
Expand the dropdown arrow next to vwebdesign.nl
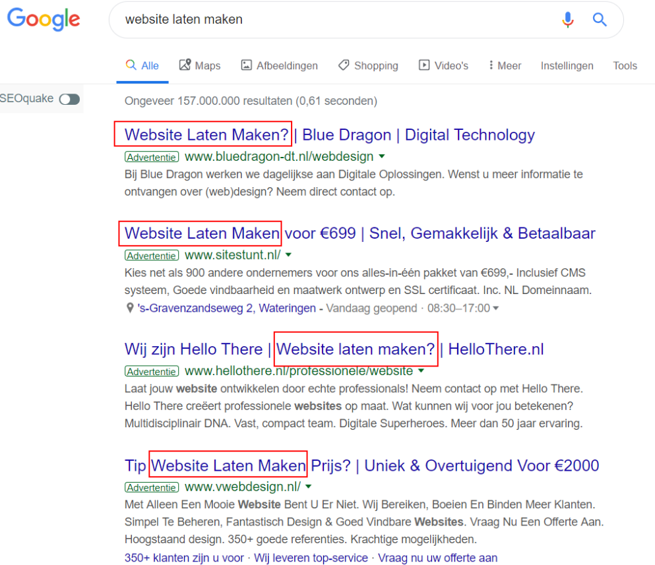pos(308,487)
